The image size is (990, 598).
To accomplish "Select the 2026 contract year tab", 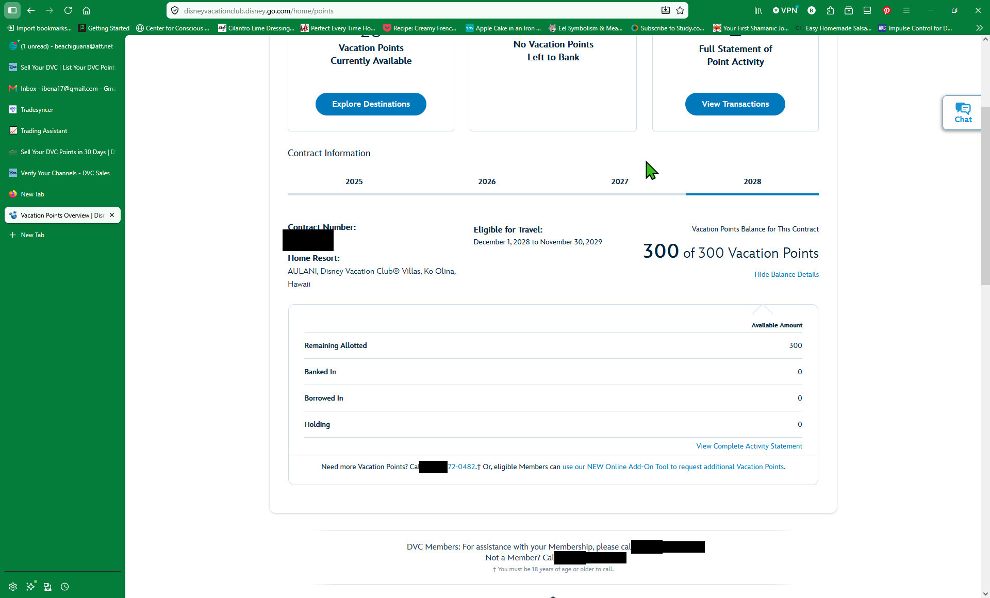I will 487,181.
